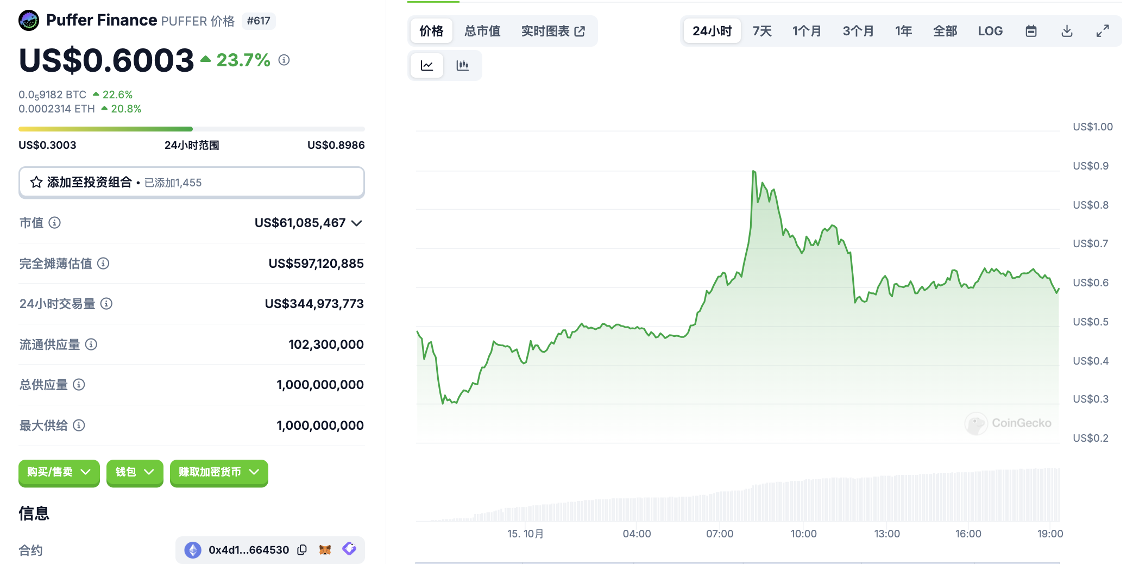Download chart data icon
The height and width of the screenshot is (564, 1133).
pos(1067,31)
